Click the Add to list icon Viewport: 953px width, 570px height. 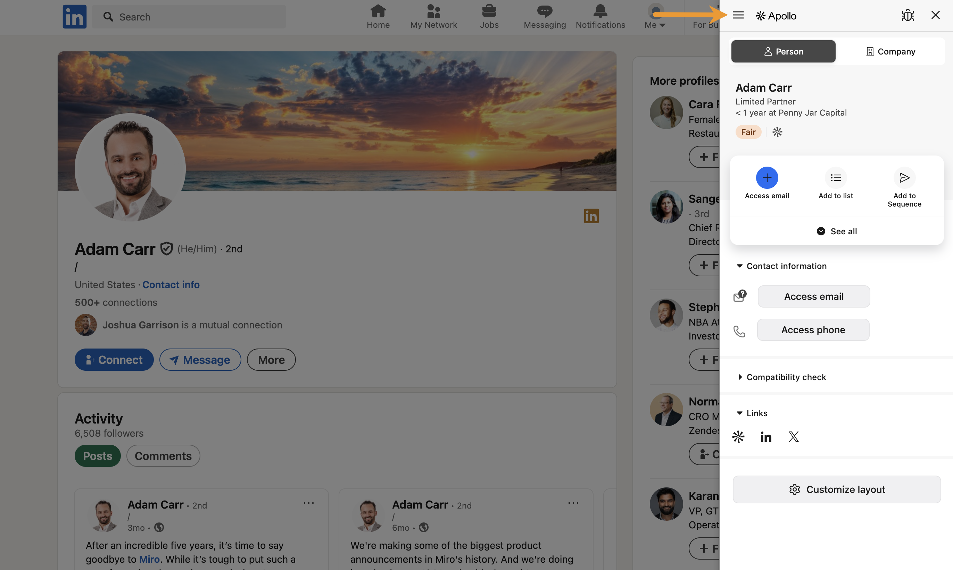836,177
